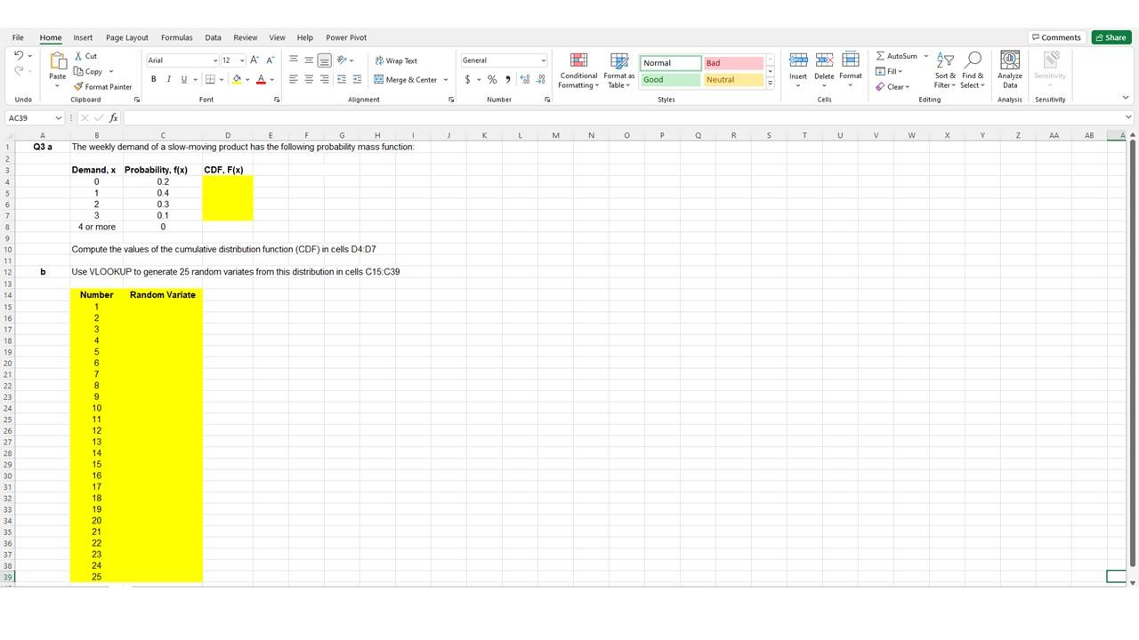Select cell B14 labeled Number
Viewport: 1139px width, 640px height.
click(x=96, y=294)
